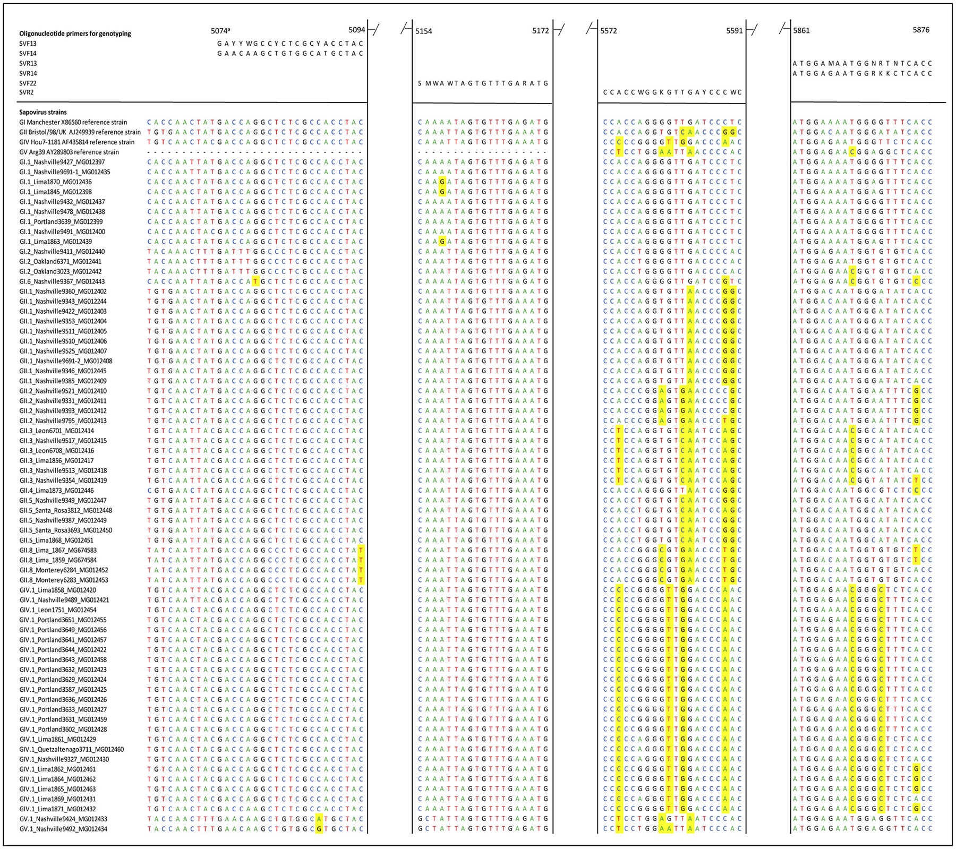Click the 'Oligonucleotide primers for genotyping' heading
The height and width of the screenshot is (849, 956).
[x=75, y=33]
